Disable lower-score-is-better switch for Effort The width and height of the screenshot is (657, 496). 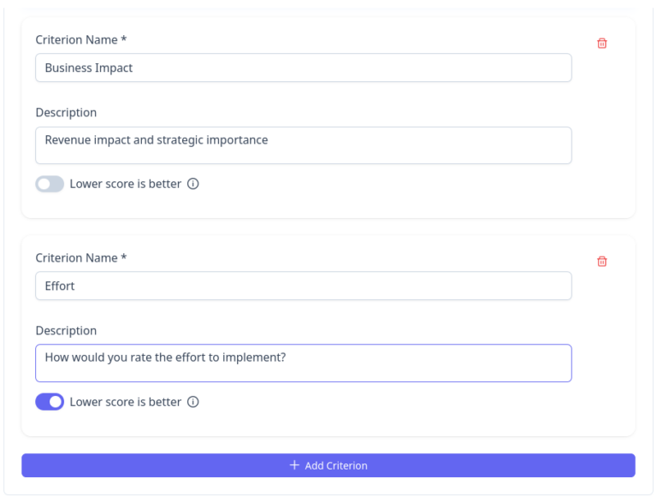point(50,402)
